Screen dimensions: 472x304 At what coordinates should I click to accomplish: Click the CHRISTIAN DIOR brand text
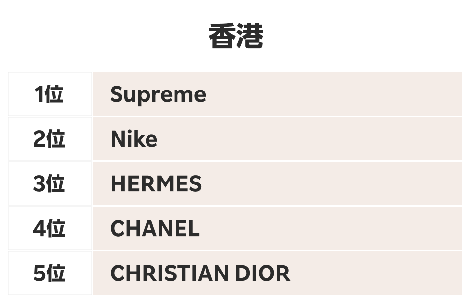tap(200, 274)
